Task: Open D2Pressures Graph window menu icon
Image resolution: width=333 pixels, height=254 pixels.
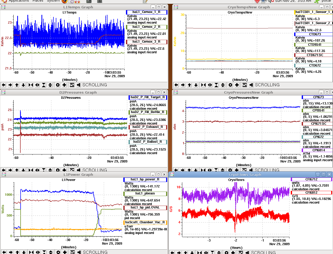Action: pos(3,92)
